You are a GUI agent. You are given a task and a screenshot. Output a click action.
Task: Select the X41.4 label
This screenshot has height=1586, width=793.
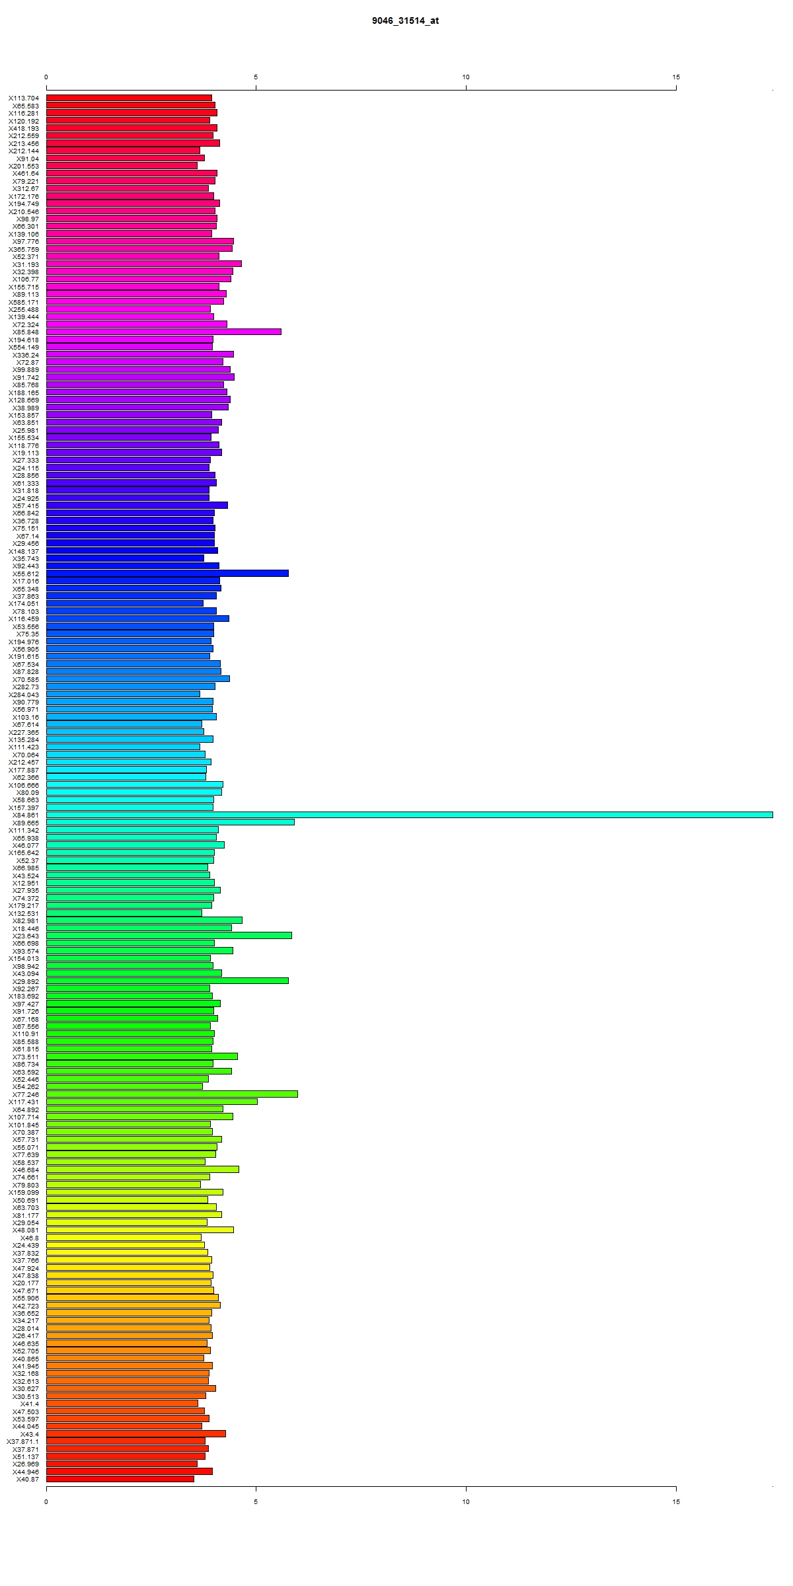(x=30, y=1404)
